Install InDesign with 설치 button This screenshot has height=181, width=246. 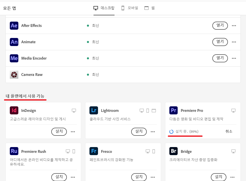[59, 132]
